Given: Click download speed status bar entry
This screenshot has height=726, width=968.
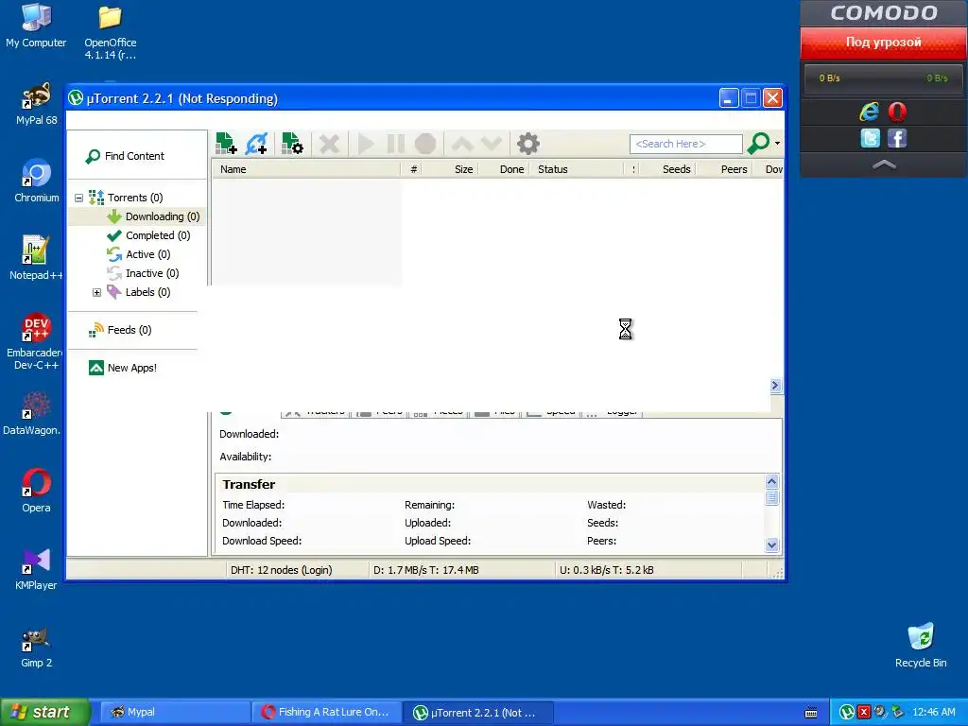Looking at the screenshot, I should click(x=426, y=570).
